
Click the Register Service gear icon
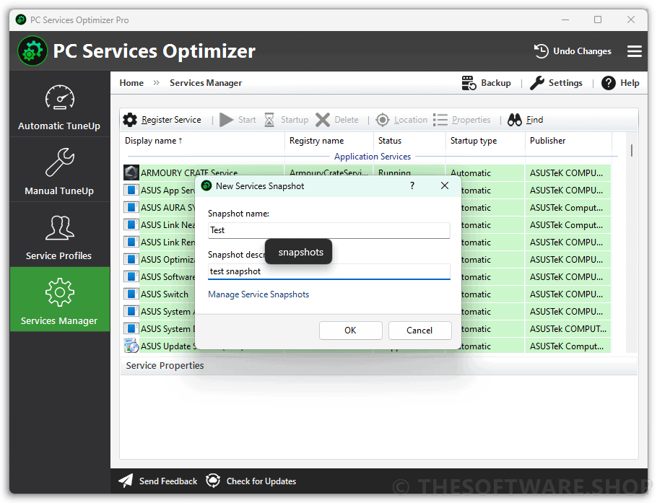[x=130, y=120]
